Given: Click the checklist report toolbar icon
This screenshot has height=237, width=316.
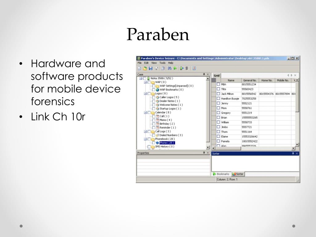Looking at the screenshot, I should point(194,69).
